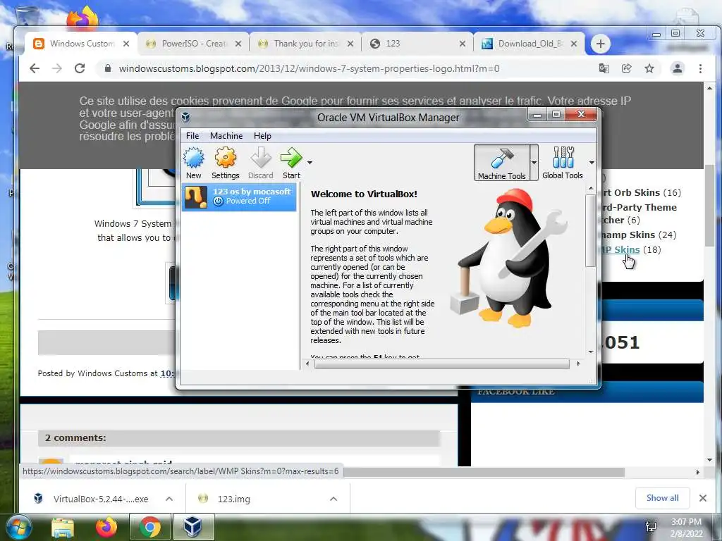722x541 pixels.
Task: Select the Machine Tools button
Action: click(x=502, y=163)
